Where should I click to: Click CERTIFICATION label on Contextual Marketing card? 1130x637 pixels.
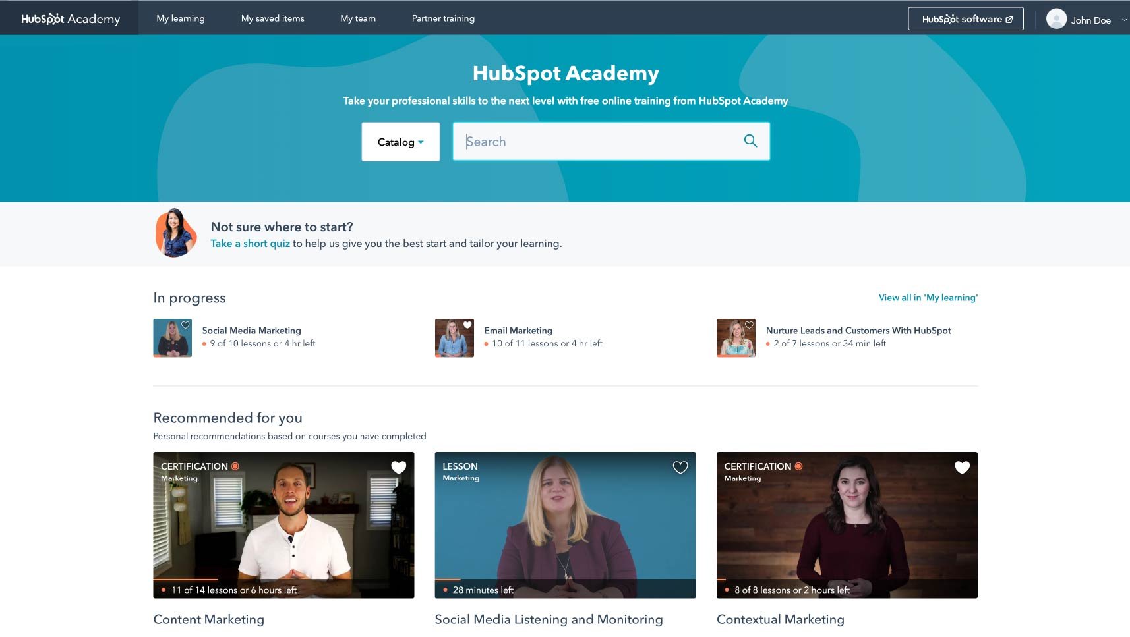(758, 466)
